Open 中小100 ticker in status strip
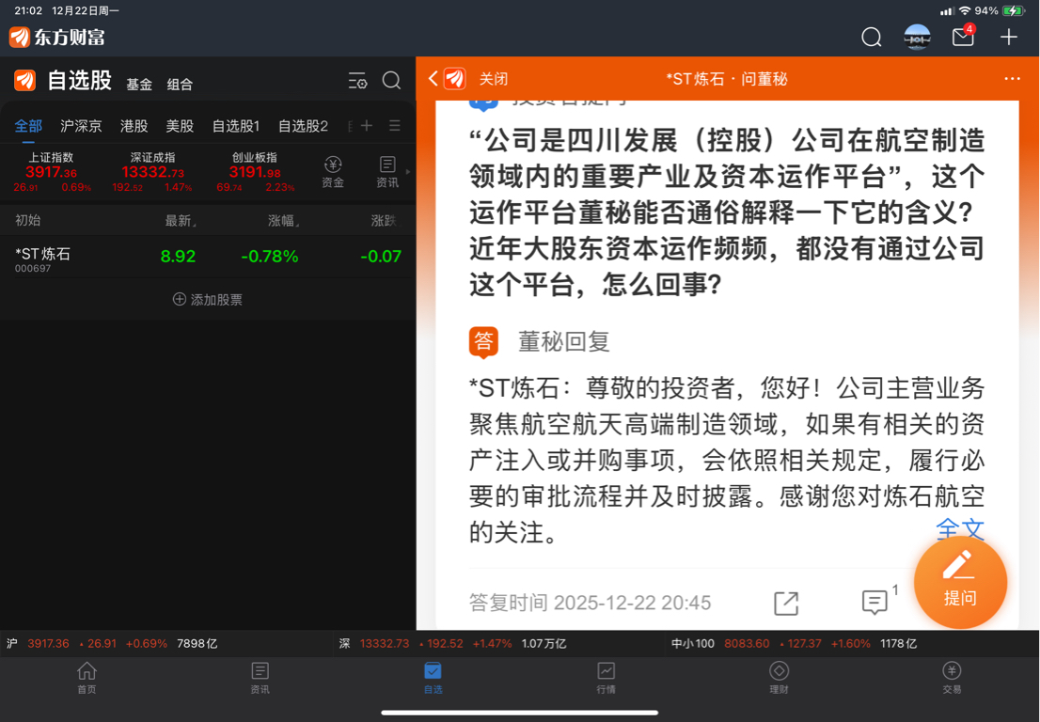The image size is (1040, 722). click(794, 644)
